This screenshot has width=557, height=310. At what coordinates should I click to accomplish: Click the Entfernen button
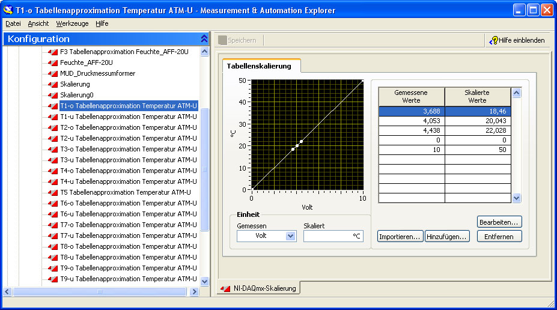point(499,237)
